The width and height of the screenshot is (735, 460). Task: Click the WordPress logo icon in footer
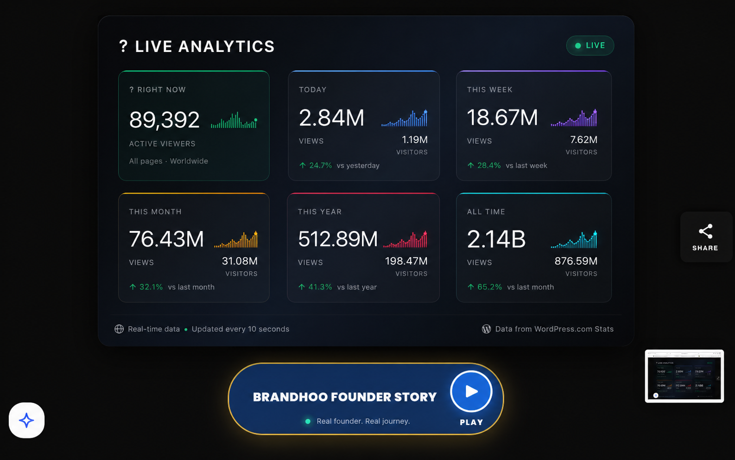(x=486, y=329)
